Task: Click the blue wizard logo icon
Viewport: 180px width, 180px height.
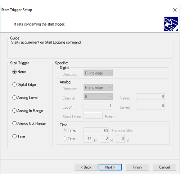Action: pos(171,24)
